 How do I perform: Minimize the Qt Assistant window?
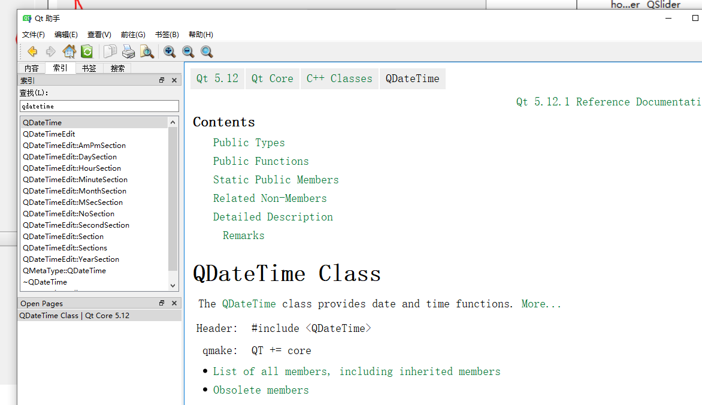click(668, 19)
